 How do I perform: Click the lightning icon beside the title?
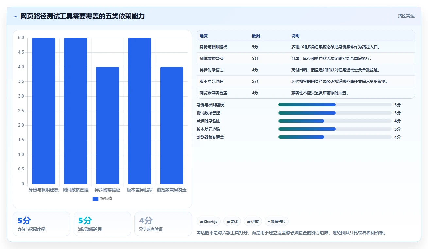(15, 16)
